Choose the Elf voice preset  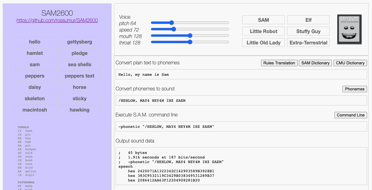[x=308, y=20]
